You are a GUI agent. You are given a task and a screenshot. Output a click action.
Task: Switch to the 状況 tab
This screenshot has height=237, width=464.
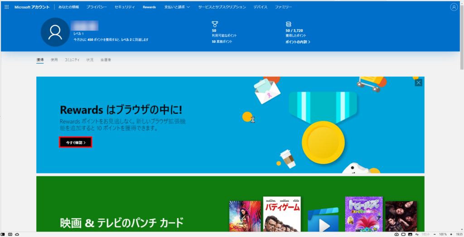(x=90, y=60)
